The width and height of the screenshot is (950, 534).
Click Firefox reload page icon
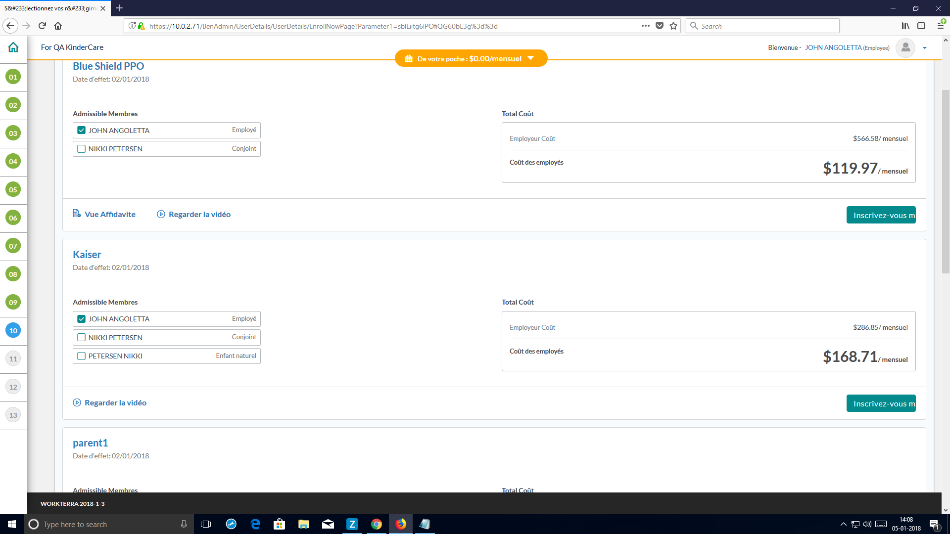[42, 26]
